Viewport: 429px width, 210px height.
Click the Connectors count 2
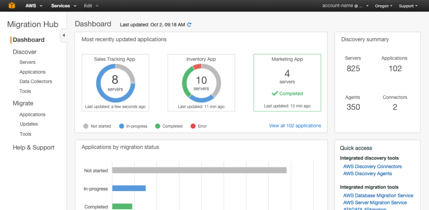395,107
